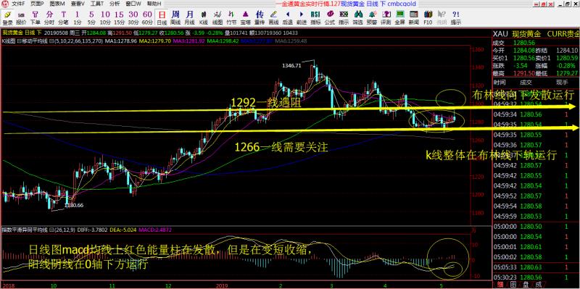
Task: Select the 5分 five-minute period
Action: click(x=91, y=17)
